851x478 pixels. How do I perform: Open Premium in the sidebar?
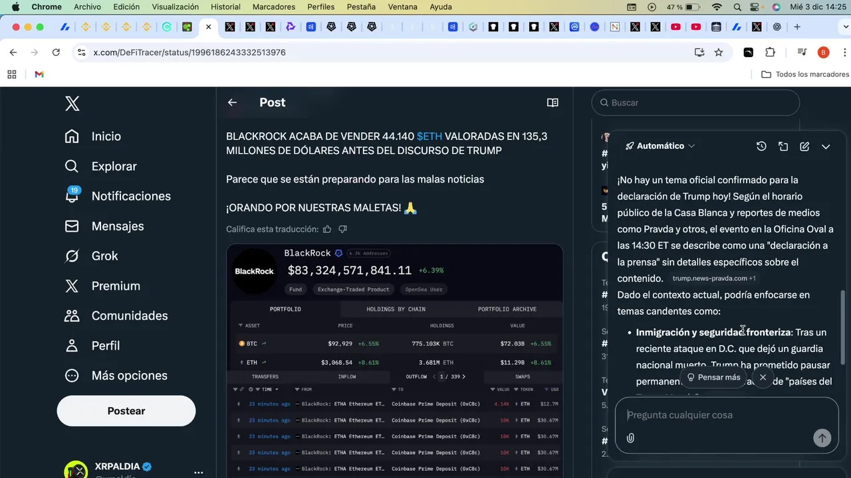coord(102,285)
